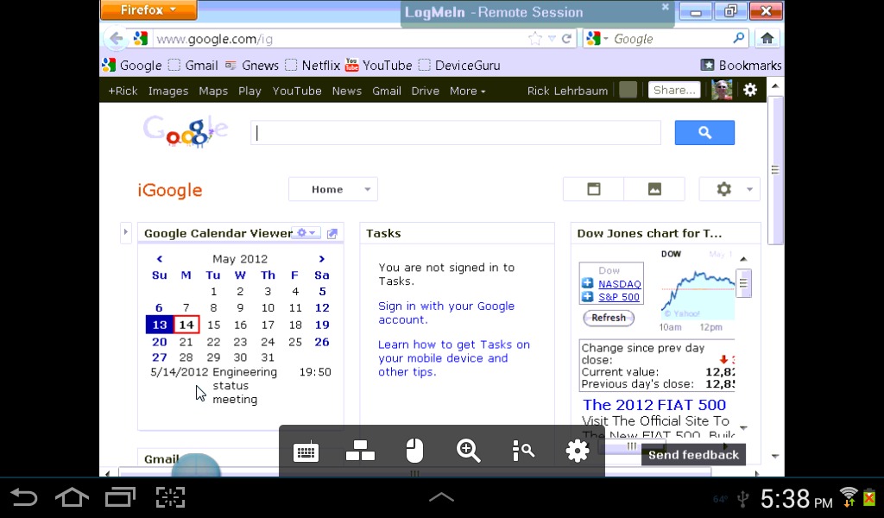Viewport: 884px width, 518px height.
Task: Open search engine selector dropdown
Action: coord(597,38)
